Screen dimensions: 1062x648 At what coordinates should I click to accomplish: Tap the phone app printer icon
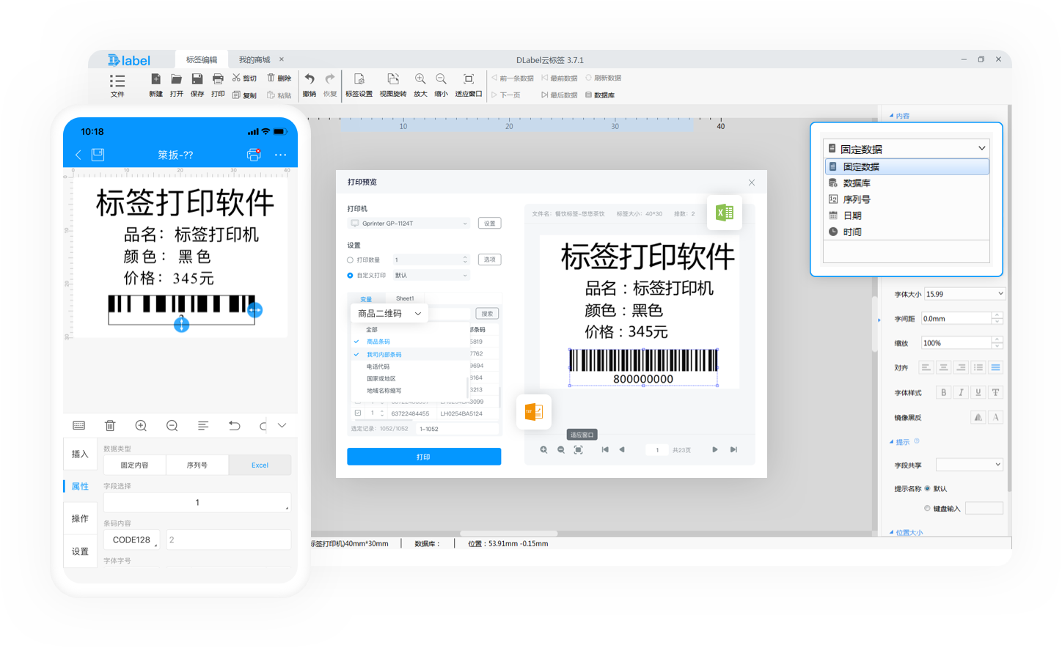coord(254,154)
